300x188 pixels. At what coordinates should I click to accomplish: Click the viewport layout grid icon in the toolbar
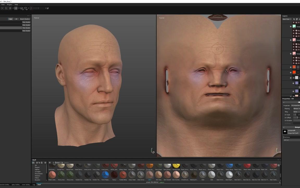coord(16,8)
